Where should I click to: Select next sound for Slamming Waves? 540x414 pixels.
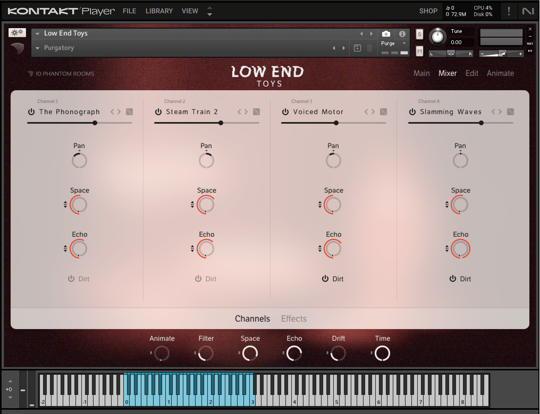500,112
